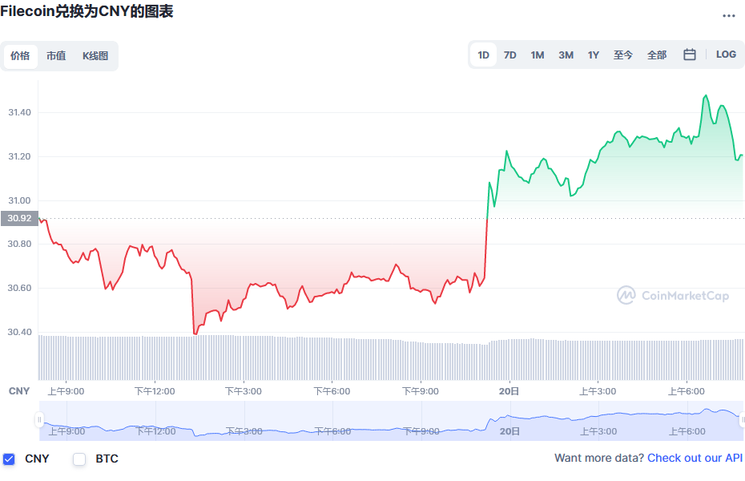Select the 1Y time range
Viewport: 745px width, 481px height.
594,55
